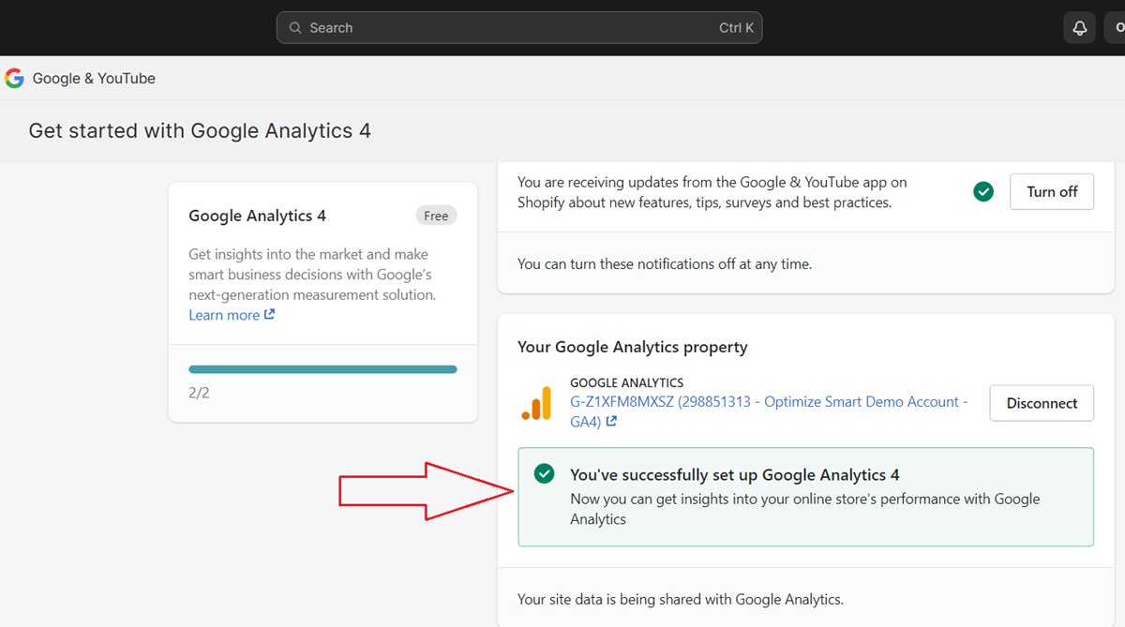Click the Free badge on the card
Viewport: 1125px width, 627px height.
pyautogui.click(x=436, y=216)
